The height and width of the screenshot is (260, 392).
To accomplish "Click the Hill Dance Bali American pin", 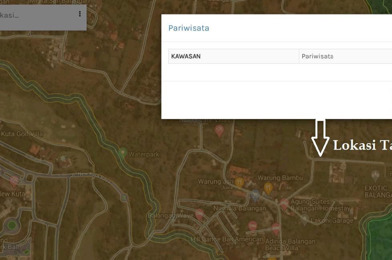I will pyautogui.click(x=252, y=227).
